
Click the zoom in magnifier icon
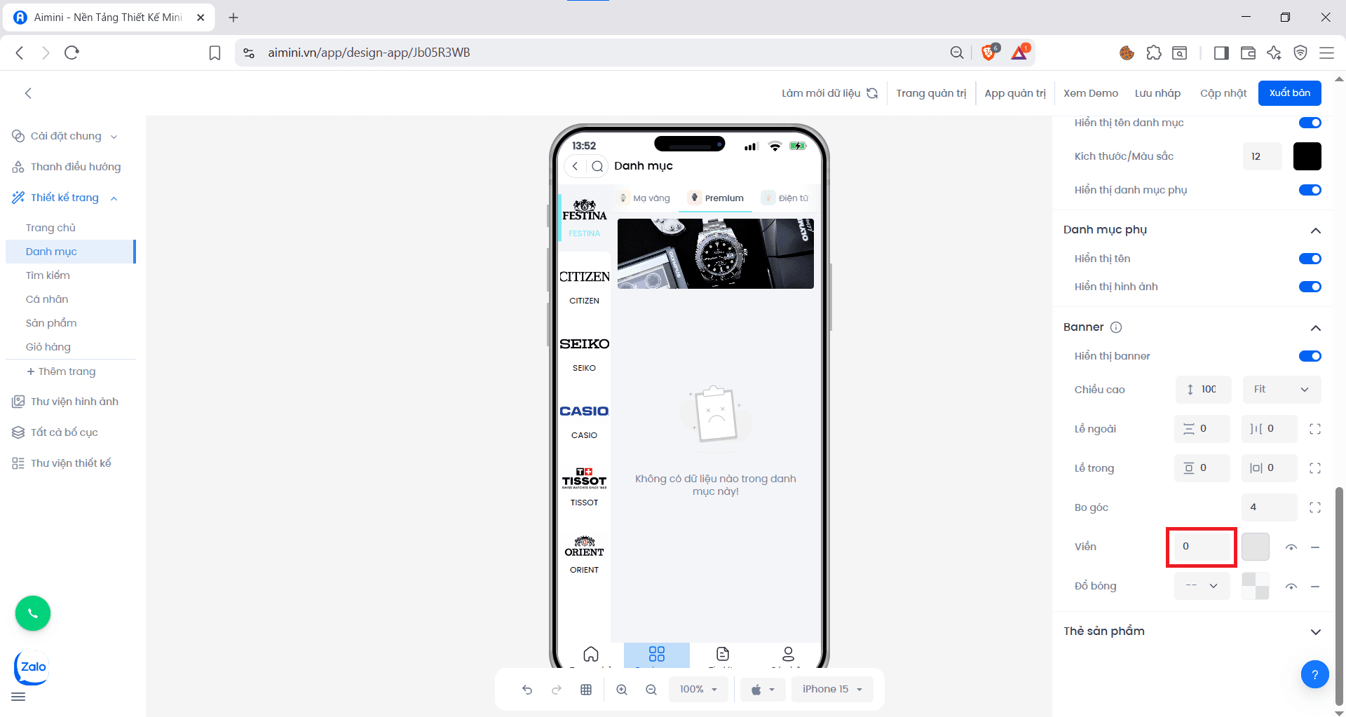pos(622,690)
